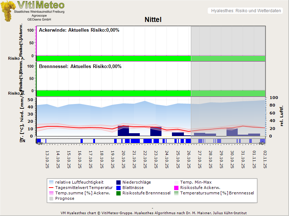Screen dimensions: 289x216
Task: Click the VitiMeteo title text
Action: coord(41,5)
